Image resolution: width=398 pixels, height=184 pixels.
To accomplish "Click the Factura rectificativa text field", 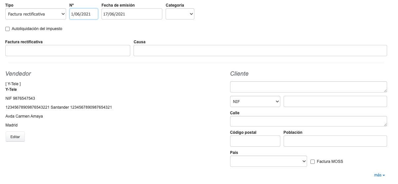I will click(68, 51).
